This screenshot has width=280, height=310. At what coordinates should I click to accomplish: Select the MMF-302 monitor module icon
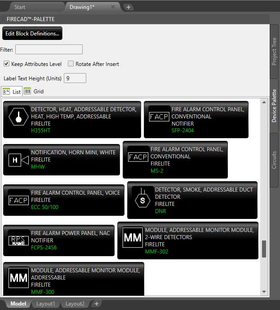(133, 238)
